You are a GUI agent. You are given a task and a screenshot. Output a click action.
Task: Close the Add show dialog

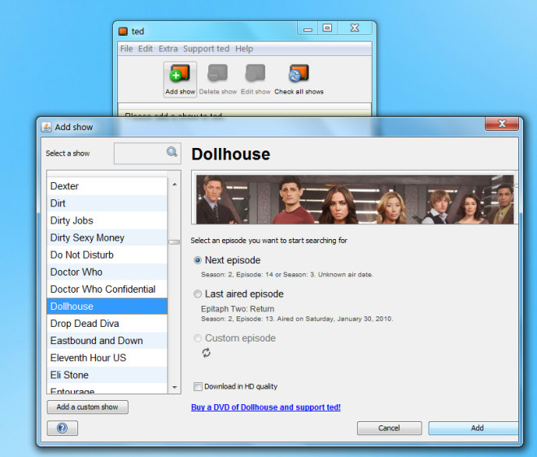(x=502, y=124)
